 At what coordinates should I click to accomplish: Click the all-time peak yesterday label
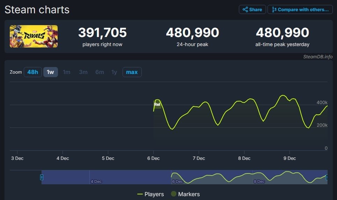pyautogui.click(x=282, y=44)
